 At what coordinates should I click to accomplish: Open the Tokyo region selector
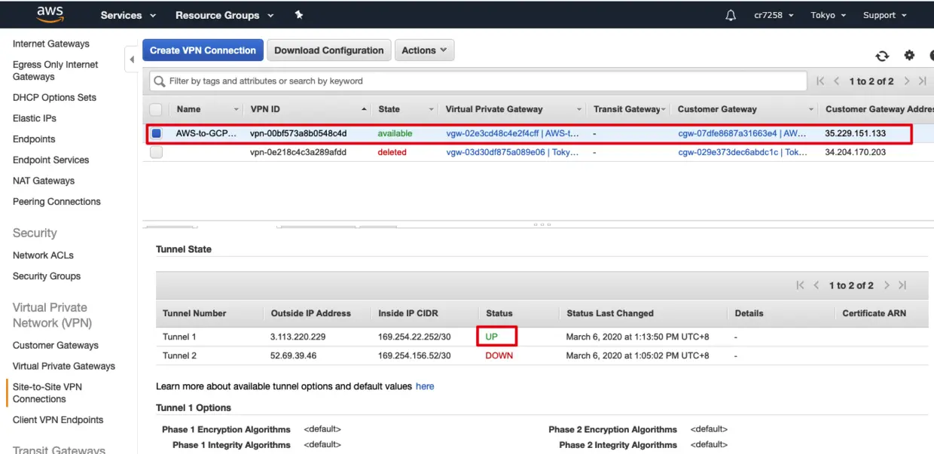(828, 15)
